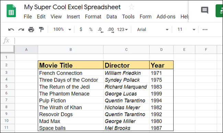Open the comments speech-bubble icon
Screen dimensions: 223x133
tap(205, 10)
